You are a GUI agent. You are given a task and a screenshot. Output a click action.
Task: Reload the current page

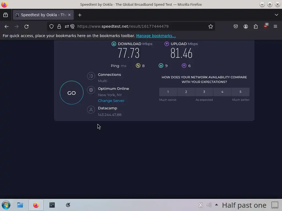[26, 27]
